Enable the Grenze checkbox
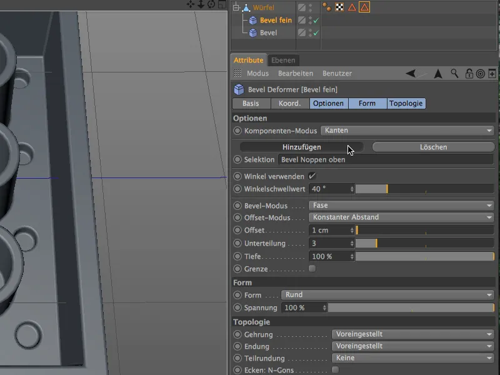This screenshot has width=500, height=375. click(x=312, y=269)
